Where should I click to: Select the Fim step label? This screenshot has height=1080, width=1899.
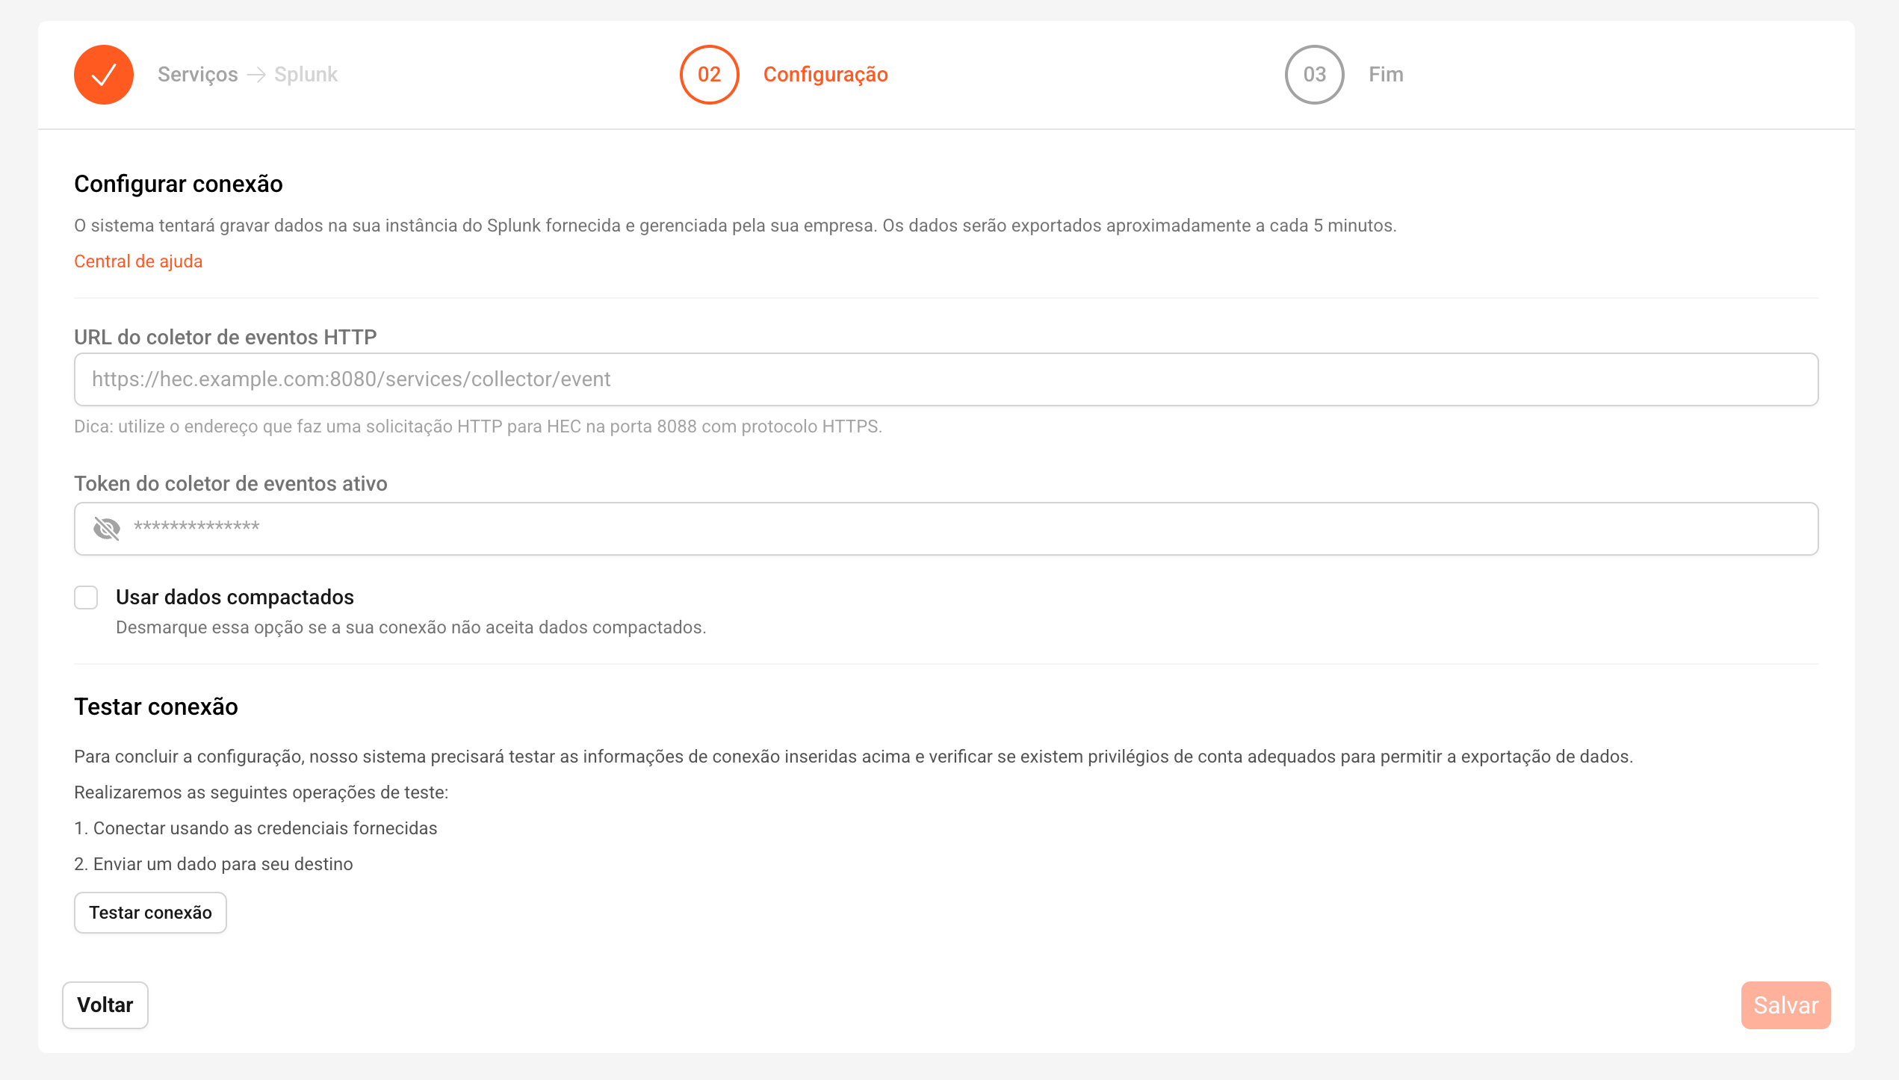tap(1386, 75)
